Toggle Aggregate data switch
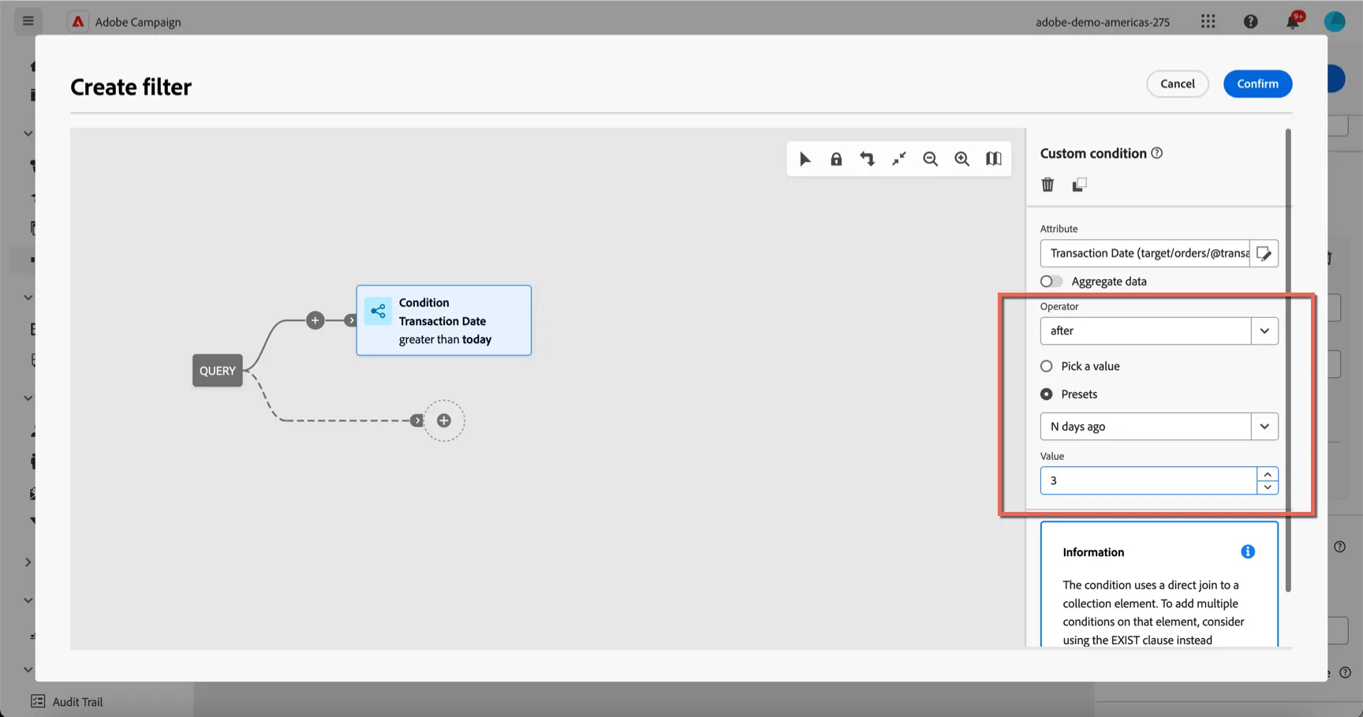Screen dimensions: 1363x717 tap(1051, 282)
